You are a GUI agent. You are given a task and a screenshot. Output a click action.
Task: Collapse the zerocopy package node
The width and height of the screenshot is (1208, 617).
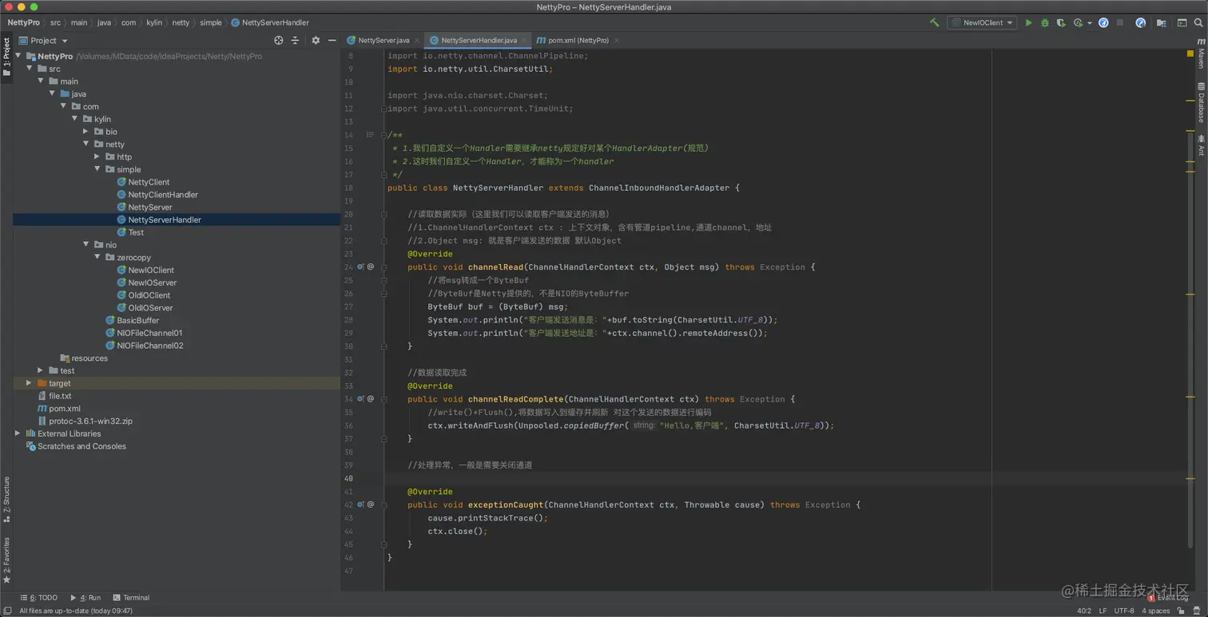[x=97, y=258]
